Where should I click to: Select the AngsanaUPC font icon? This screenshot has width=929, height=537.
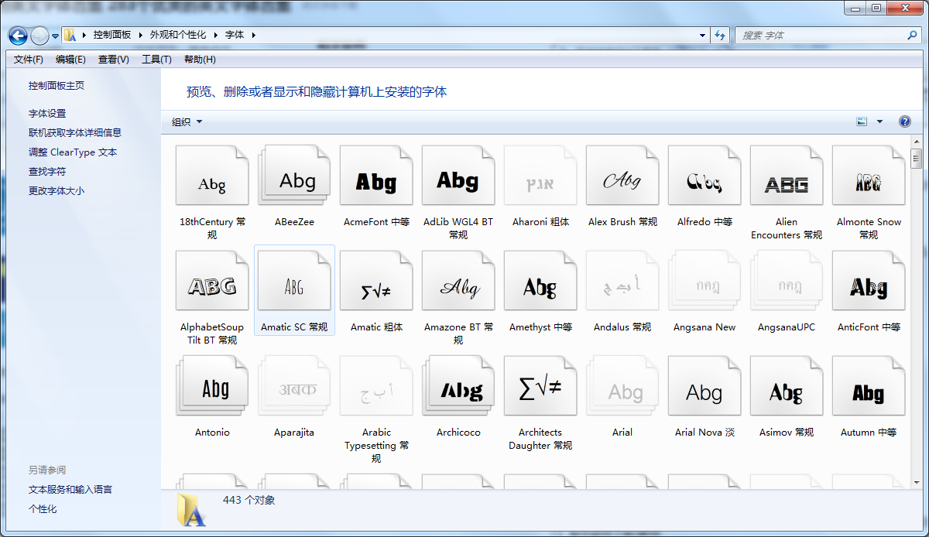[x=787, y=281]
